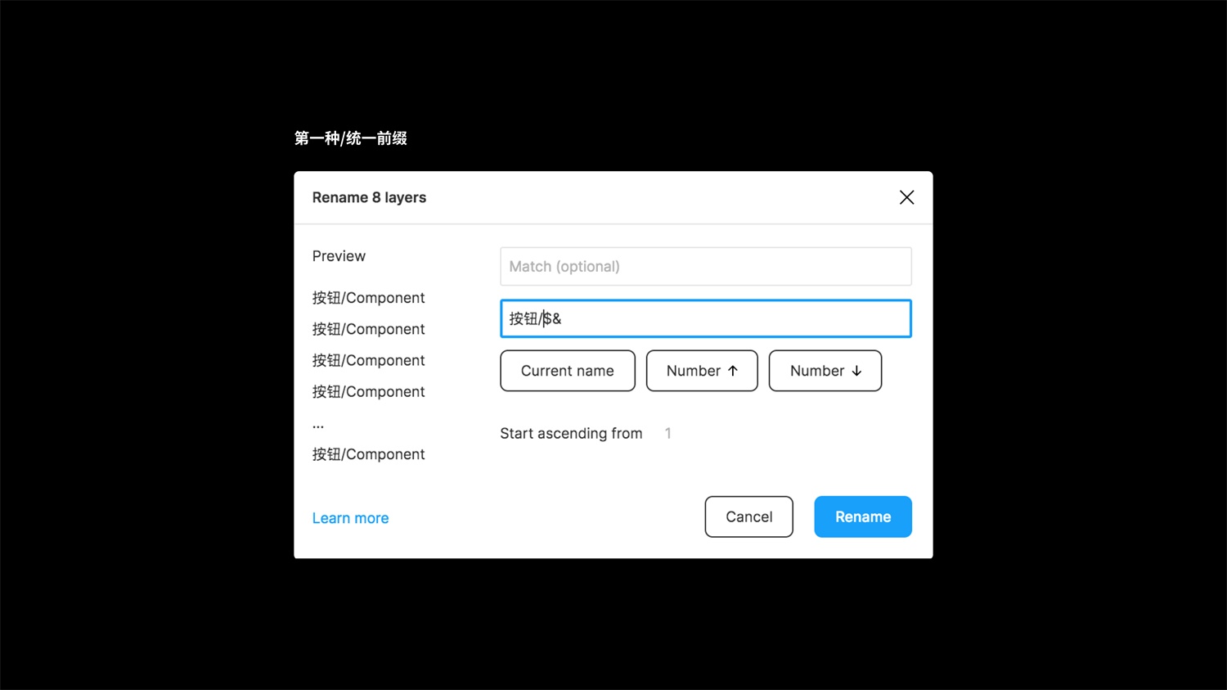Insert the Current name token
Image resolution: width=1227 pixels, height=690 pixels.
click(567, 371)
